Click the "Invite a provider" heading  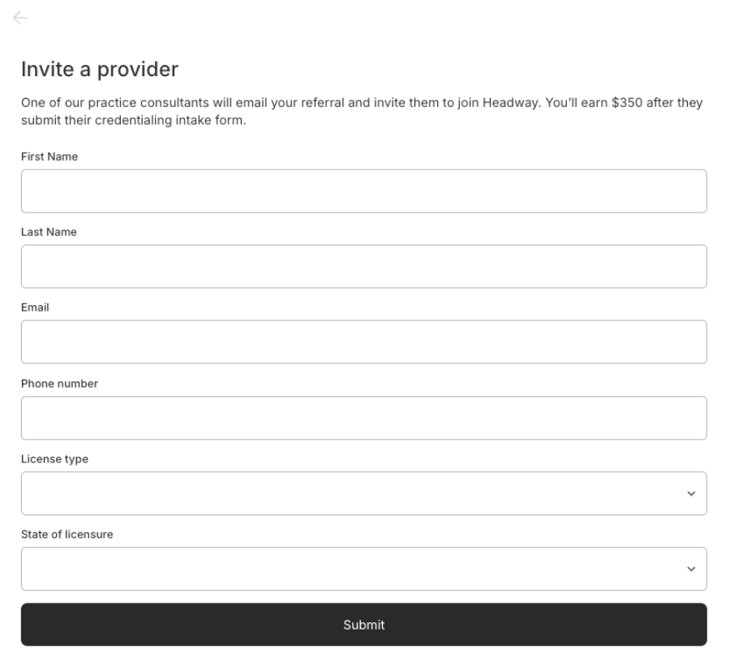click(99, 70)
